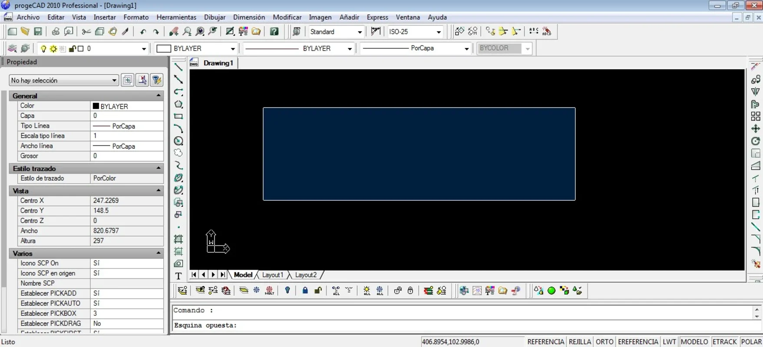
Task: Click the Move tool icon
Action: [756, 129]
